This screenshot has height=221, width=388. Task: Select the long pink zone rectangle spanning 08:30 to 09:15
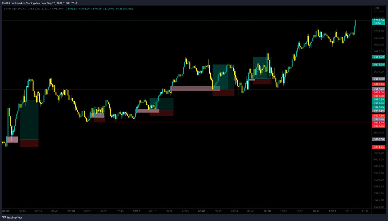tap(196, 88)
